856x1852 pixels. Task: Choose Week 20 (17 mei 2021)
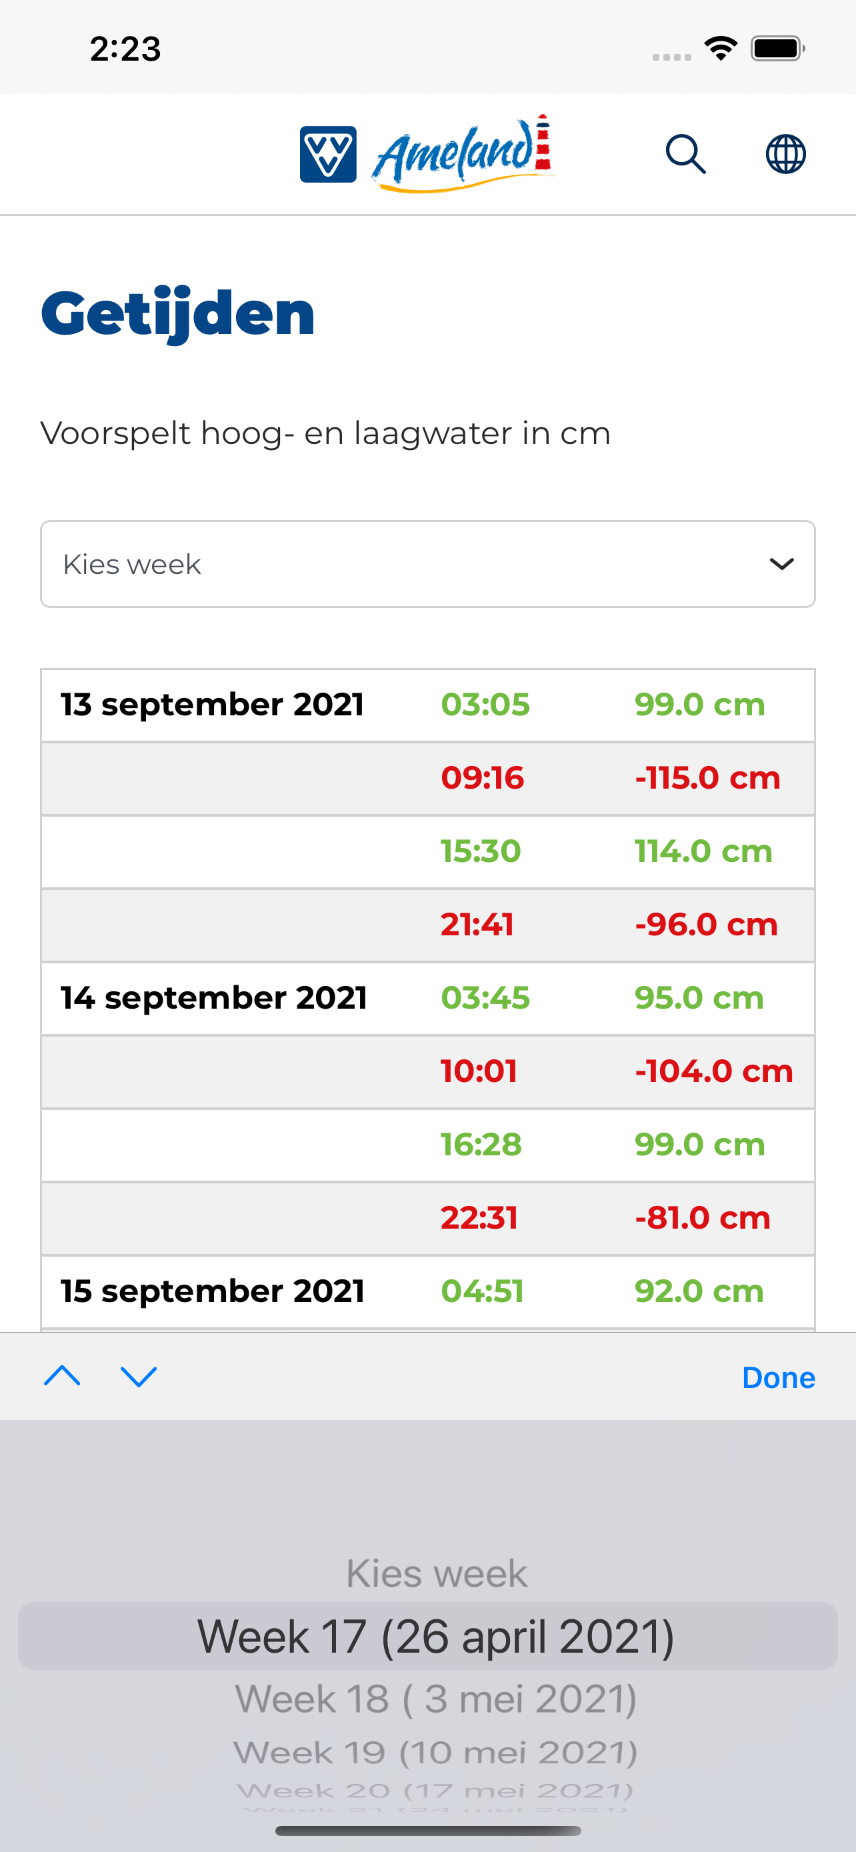point(436,1791)
